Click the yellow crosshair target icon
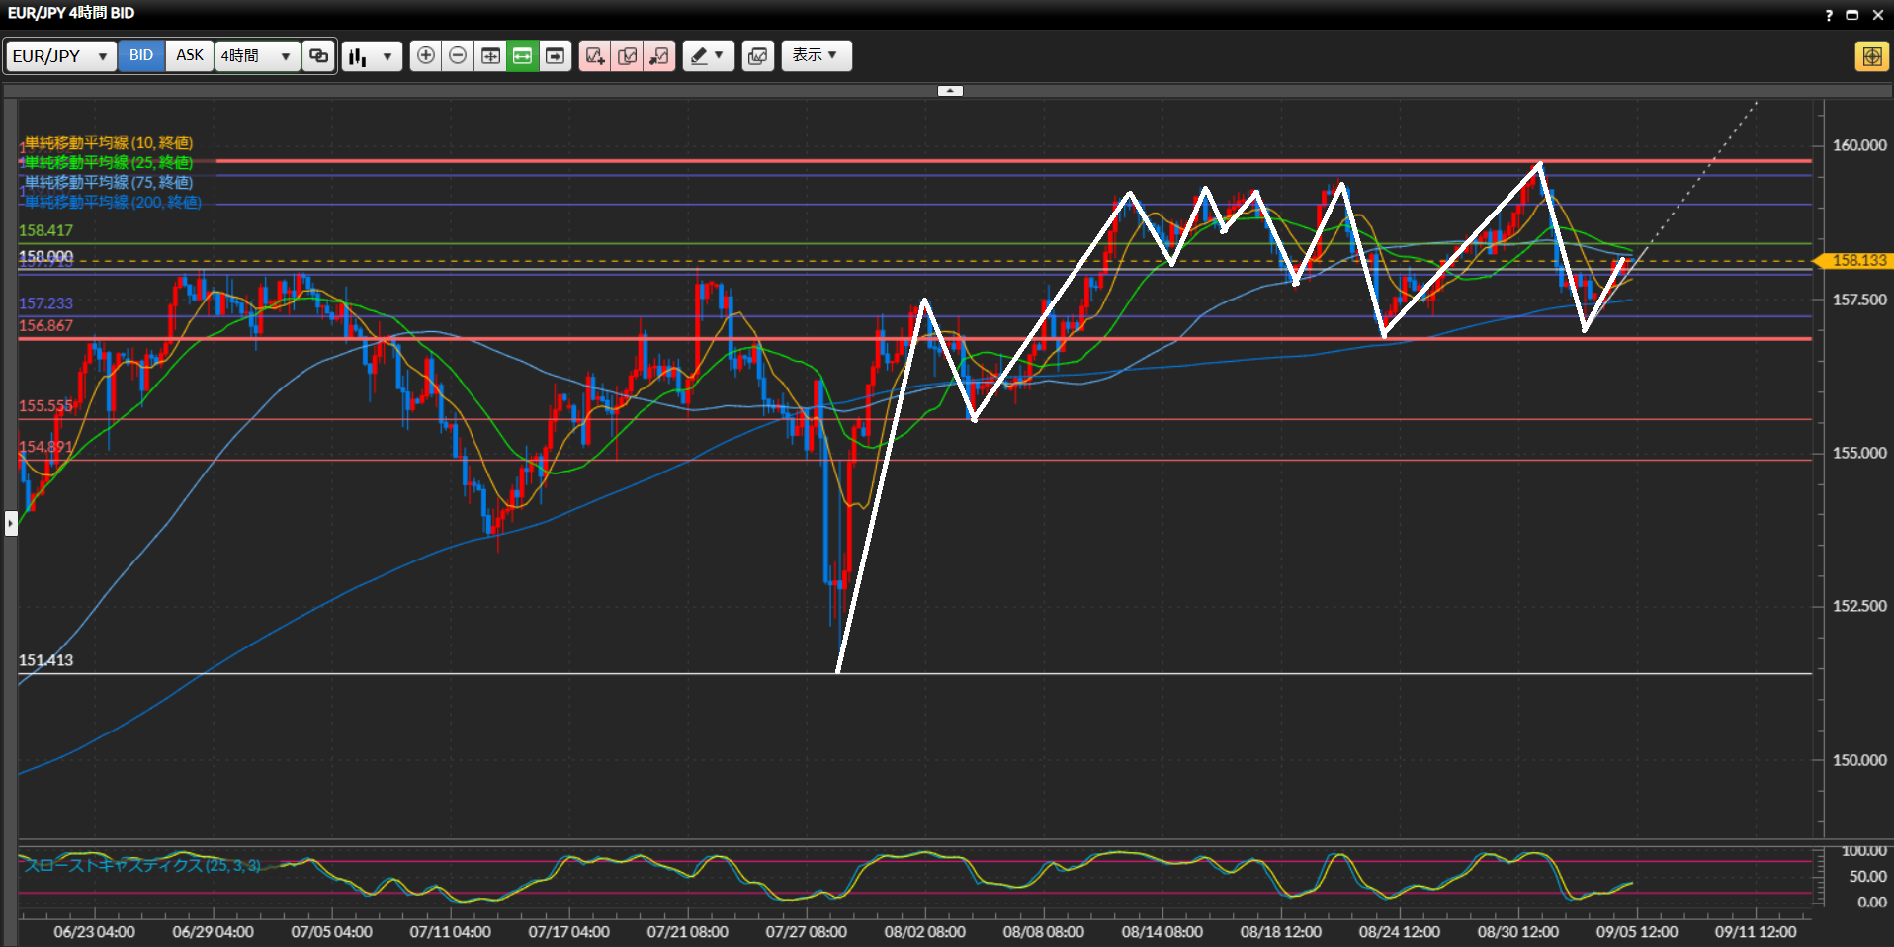Screen dimensions: 1894x947 click(1871, 56)
